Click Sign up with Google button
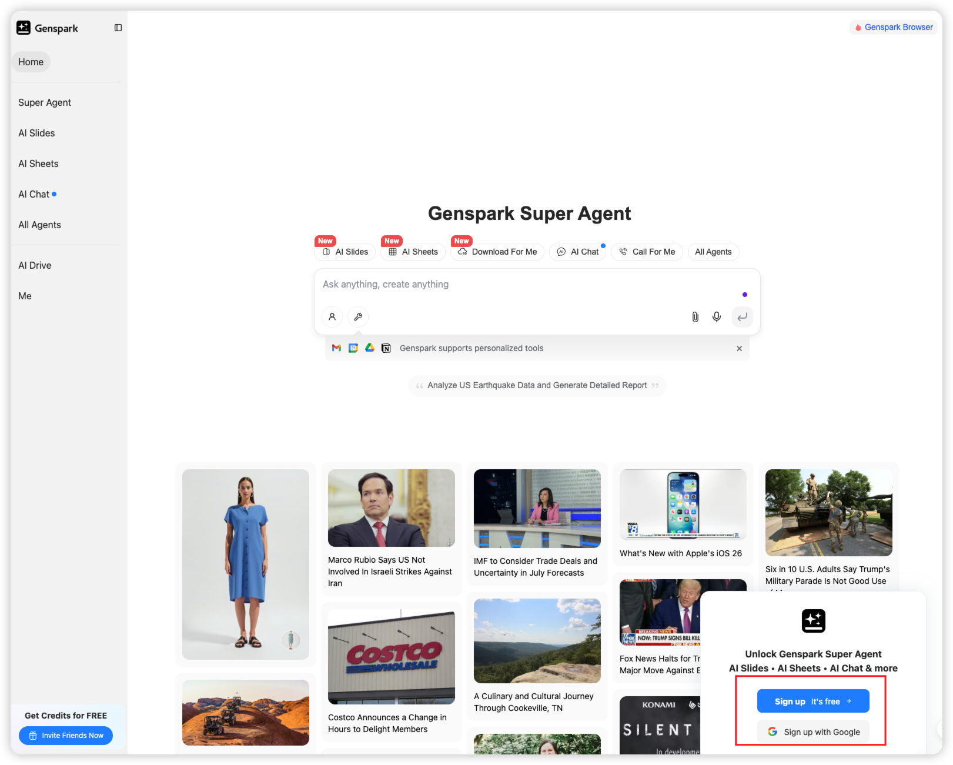 813,732
